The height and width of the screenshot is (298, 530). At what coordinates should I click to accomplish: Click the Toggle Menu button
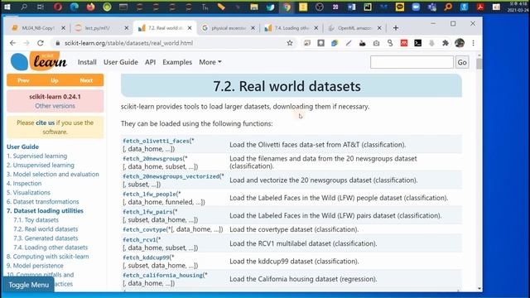click(28, 285)
